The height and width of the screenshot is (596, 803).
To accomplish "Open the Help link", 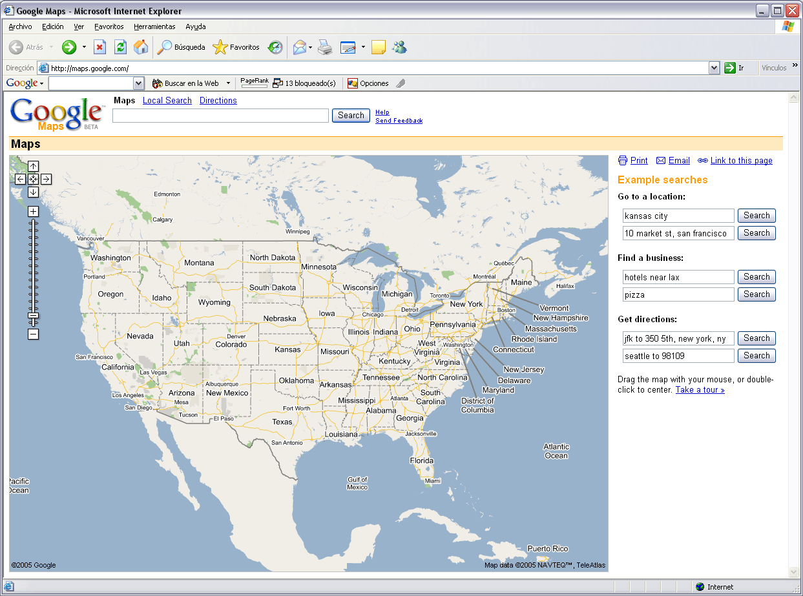I will click(382, 112).
